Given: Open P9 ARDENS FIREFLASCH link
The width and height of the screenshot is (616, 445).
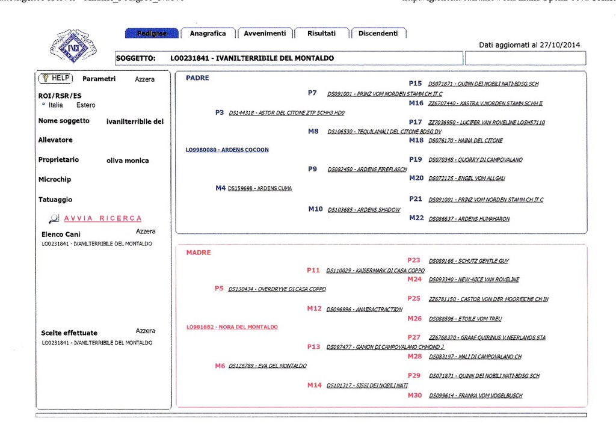Looking at the screenshot, I should click(368, 170).
